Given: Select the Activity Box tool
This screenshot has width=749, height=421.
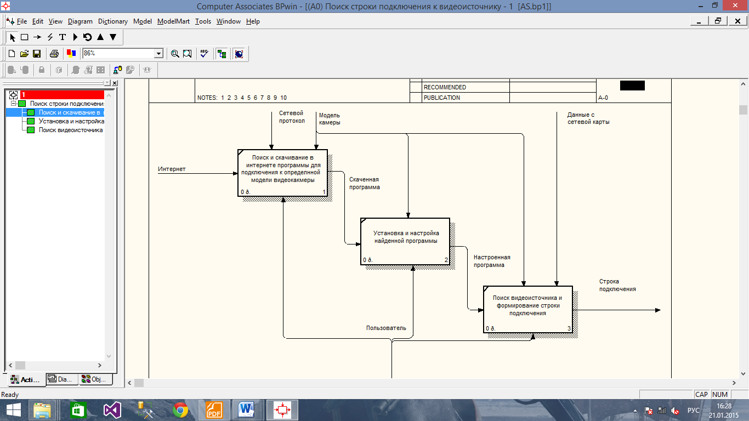Looking at the screenshot, I should pos(24,37).
